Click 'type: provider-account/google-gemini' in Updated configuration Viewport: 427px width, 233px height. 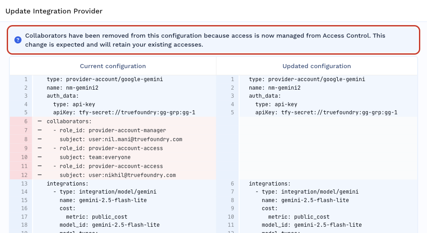click(x=307, y=79)
